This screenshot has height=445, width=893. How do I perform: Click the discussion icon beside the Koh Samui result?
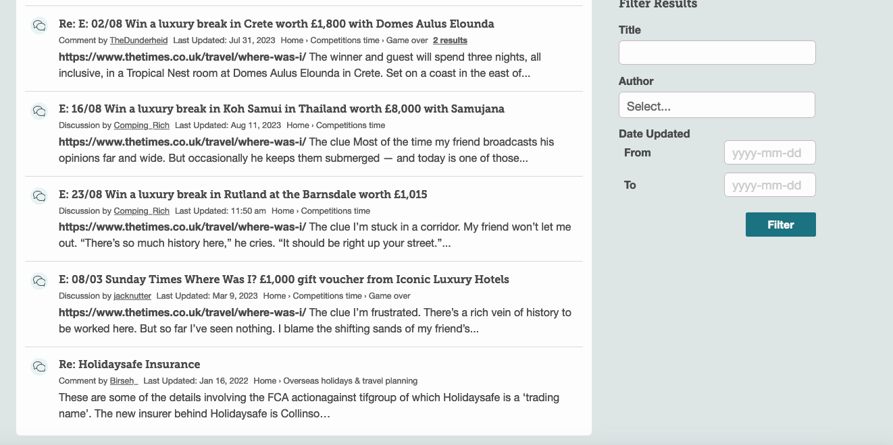(39, 111)
